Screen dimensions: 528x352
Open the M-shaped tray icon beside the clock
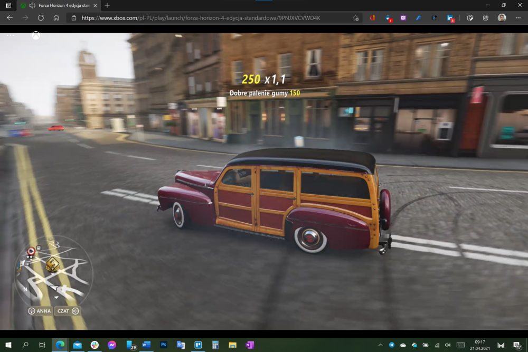click(501, 345)
